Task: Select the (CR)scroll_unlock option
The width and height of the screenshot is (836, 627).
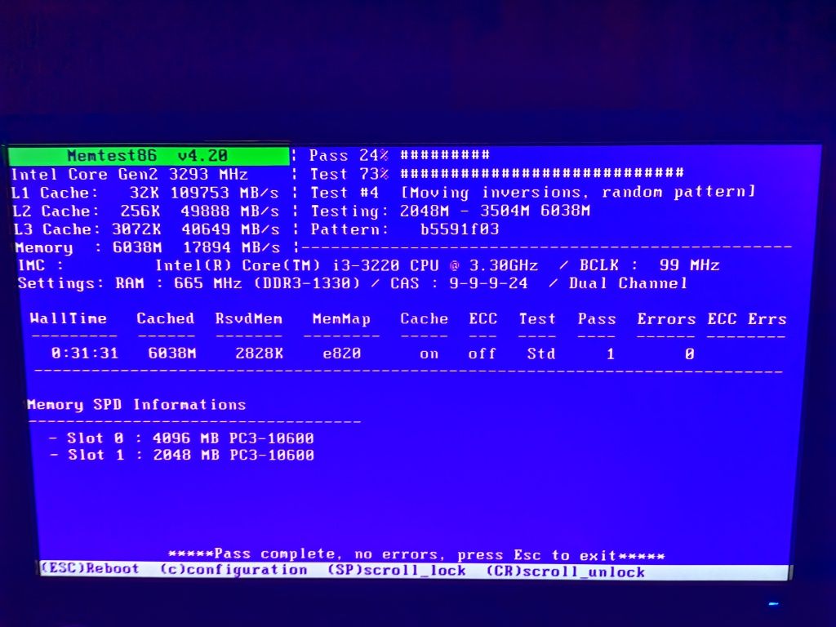Action: click(565, 571)
